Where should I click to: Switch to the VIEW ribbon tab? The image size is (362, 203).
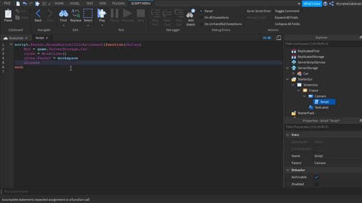103,3
